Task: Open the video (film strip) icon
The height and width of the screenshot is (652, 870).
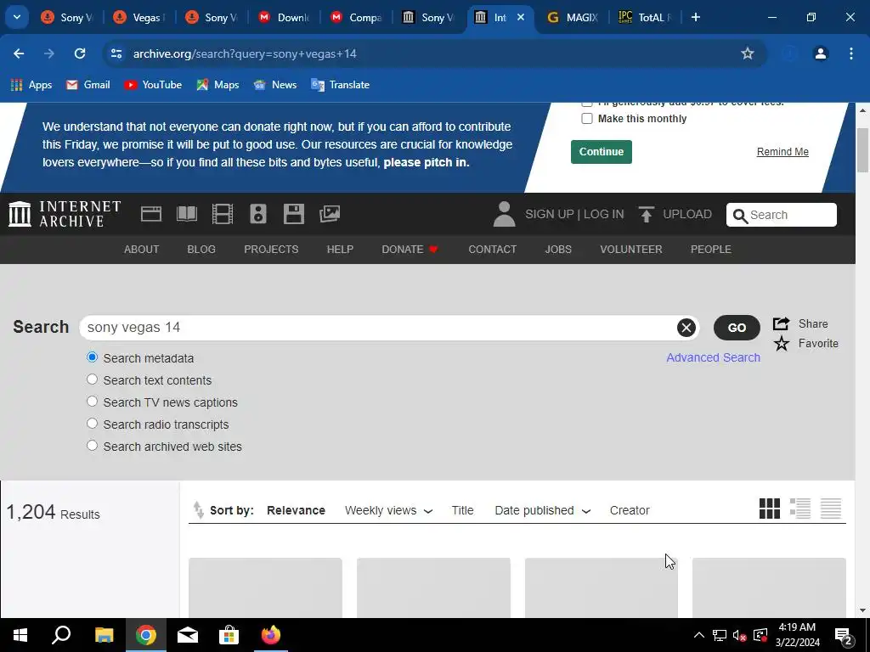Action: pos(223,214)
